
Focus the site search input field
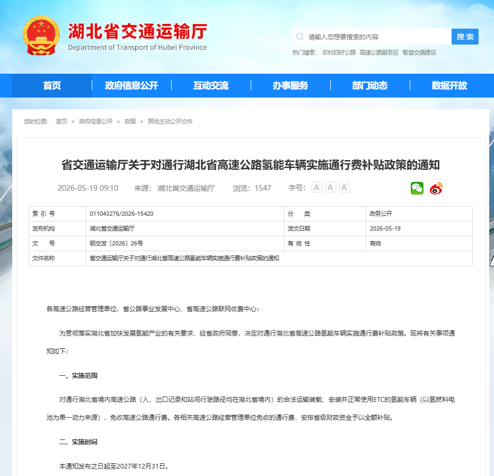[372, 37]
